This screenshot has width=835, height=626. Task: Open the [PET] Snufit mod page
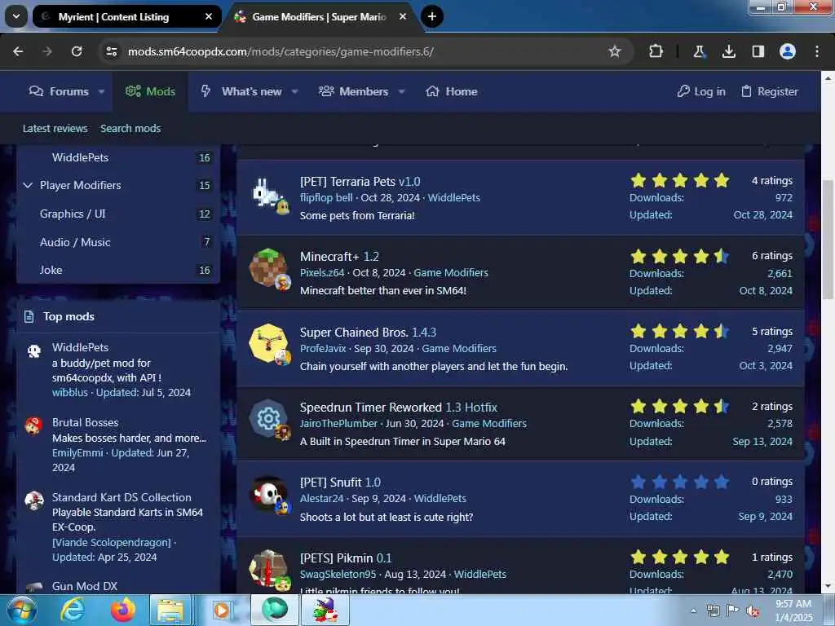point(331,483)
